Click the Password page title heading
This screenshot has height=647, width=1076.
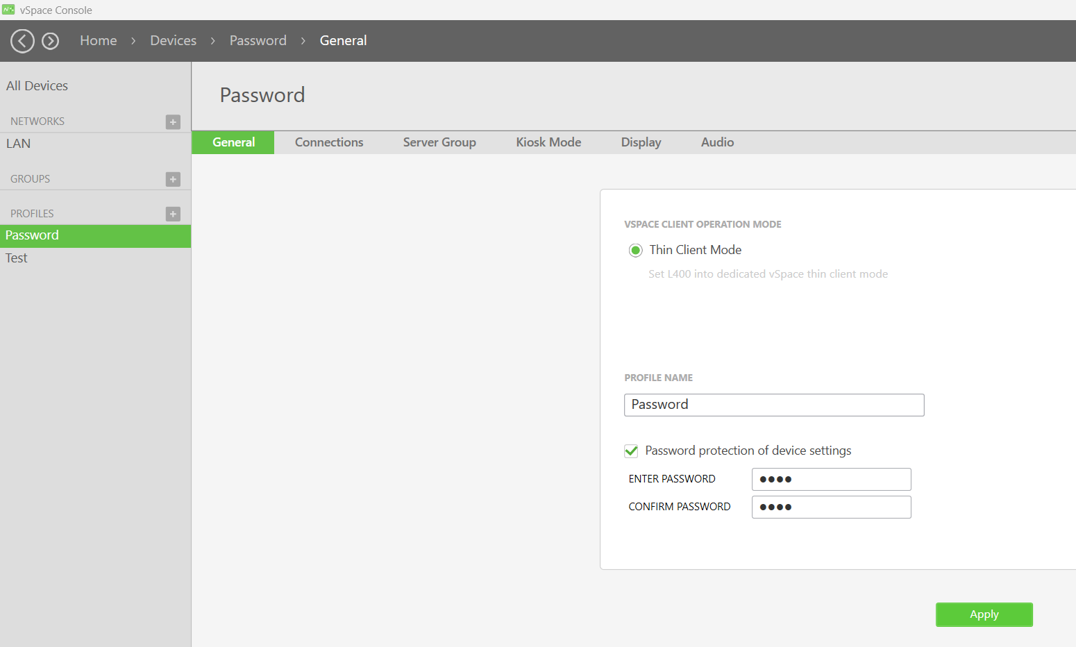[x=262, y=95]
